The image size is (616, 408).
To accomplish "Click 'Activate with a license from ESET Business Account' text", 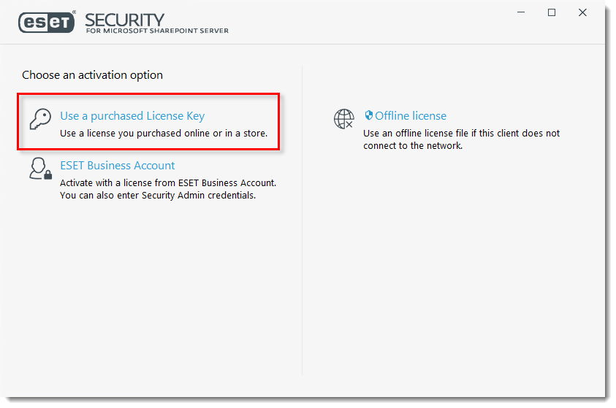I will tap(168, 182).
